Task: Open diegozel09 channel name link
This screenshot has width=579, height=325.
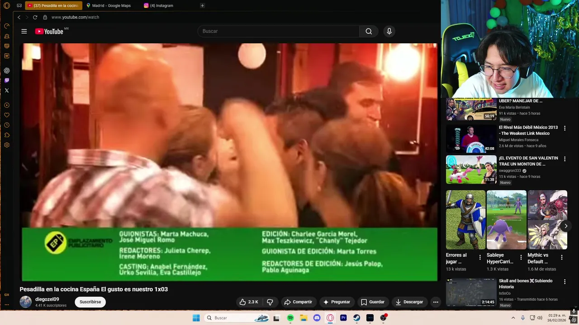Action: 47,299
